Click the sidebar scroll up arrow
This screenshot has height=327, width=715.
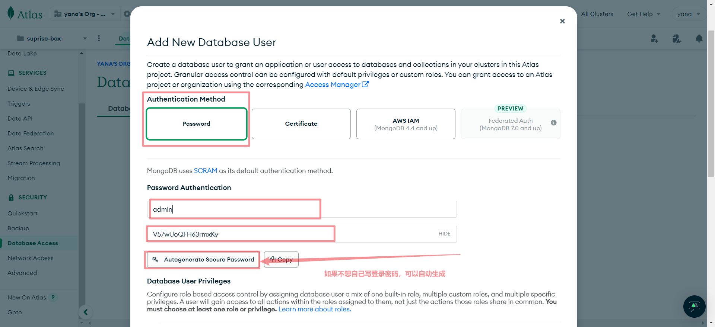click(82, 53)
